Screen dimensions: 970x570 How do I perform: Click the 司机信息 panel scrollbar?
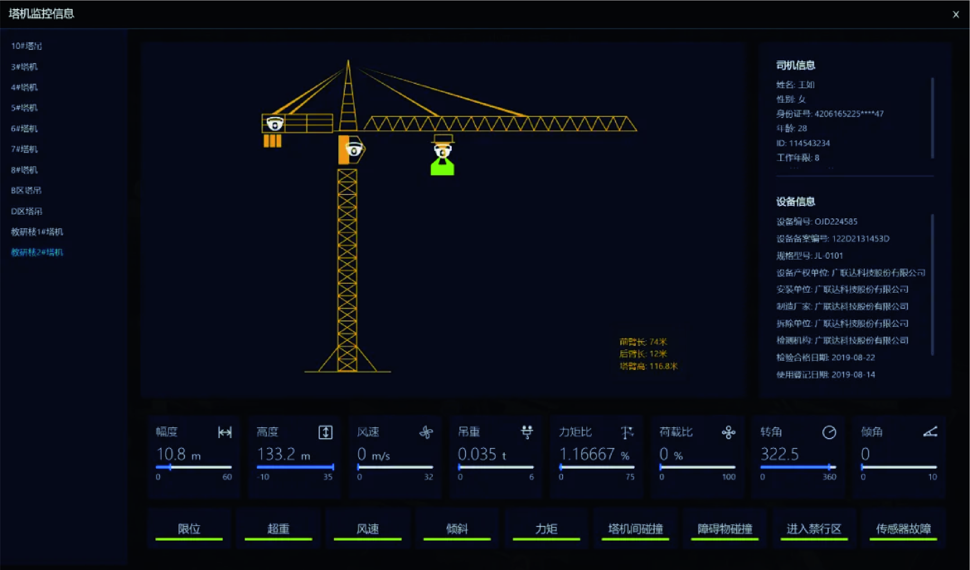coord(932,118)
